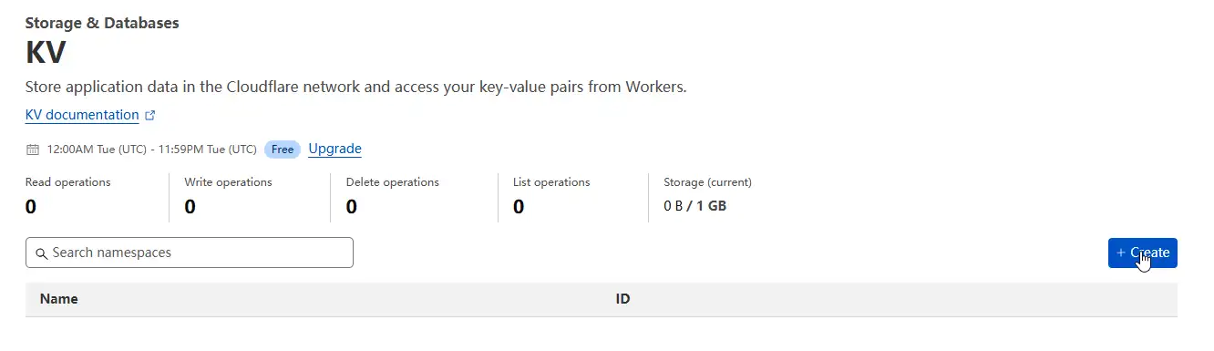The height and width of the screenshot is (351, 1214).
Task: Click the large KV page heading
Action: [x=46, y=53]
